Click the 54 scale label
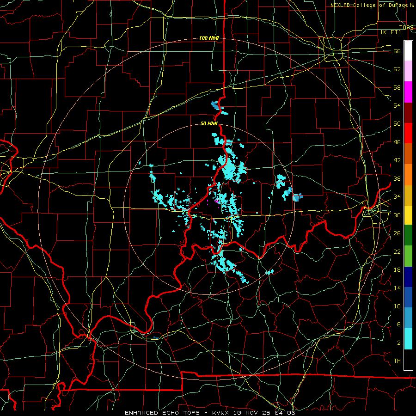 coord(397,105)
